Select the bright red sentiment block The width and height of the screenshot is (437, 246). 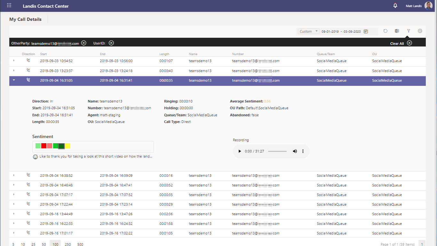[x=44, y=146]
